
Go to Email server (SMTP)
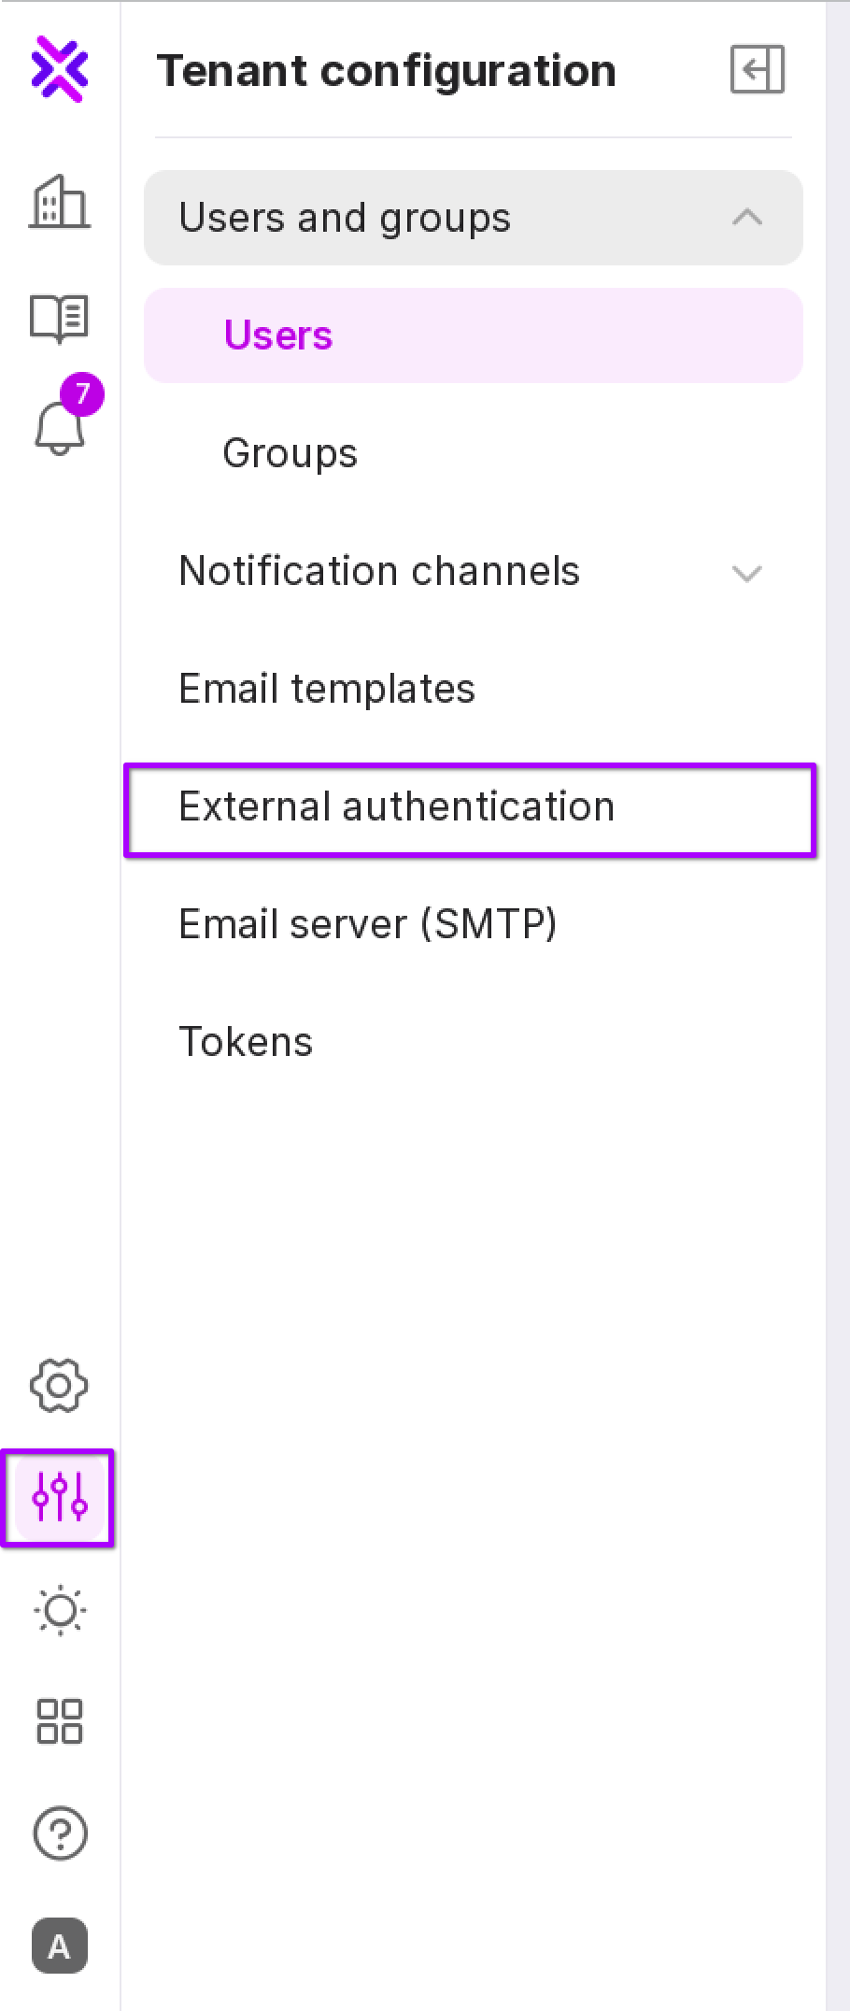click(367, 924)
